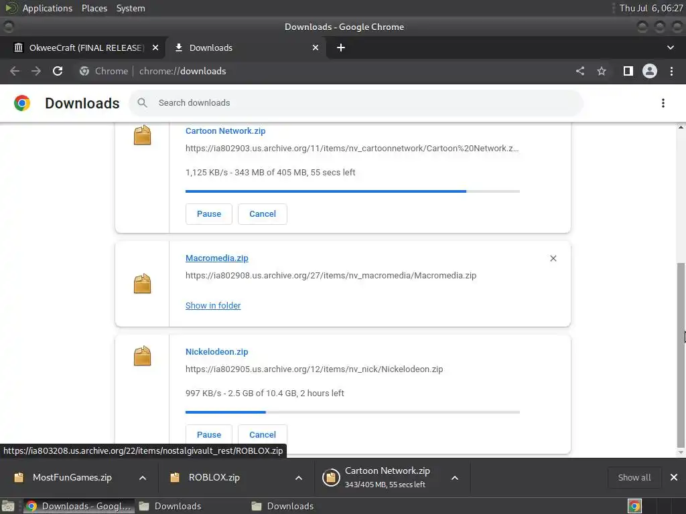Expand the tab search chevron
This screenshot has height=514, width=686.
tap(670, 48)
